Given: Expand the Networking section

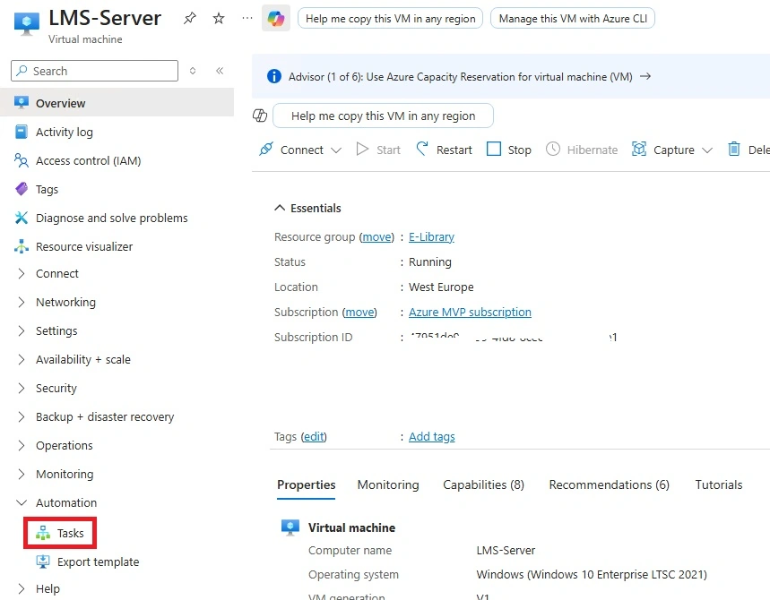Looking at the screenshot, I should (21, 302).
